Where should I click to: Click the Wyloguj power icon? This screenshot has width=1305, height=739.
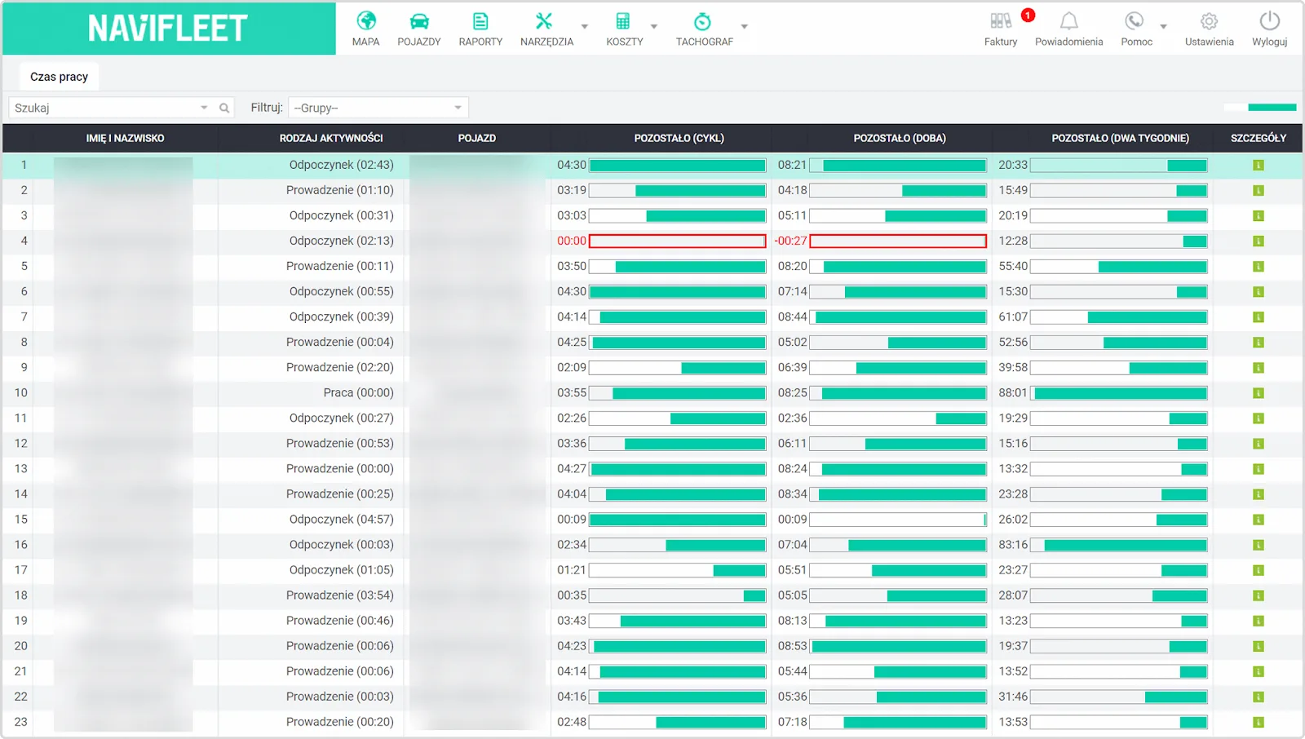click(1270, 21)
